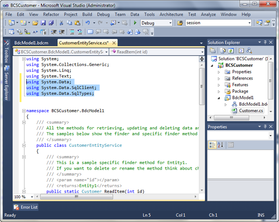Select Customer.cs in Solution Explorer
This screenshot has height=222, width=279.
pyautogui.click(x=251, y=111)
